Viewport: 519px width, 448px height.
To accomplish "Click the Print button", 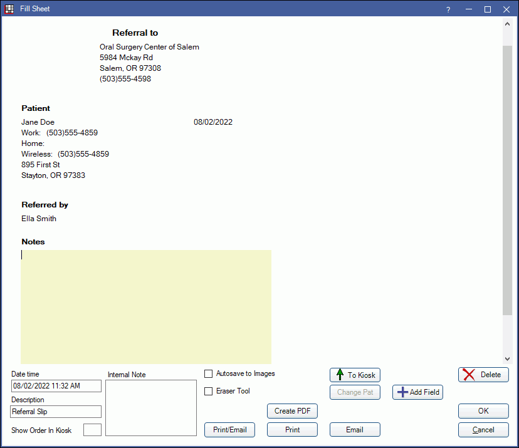I will coord(292,430).
